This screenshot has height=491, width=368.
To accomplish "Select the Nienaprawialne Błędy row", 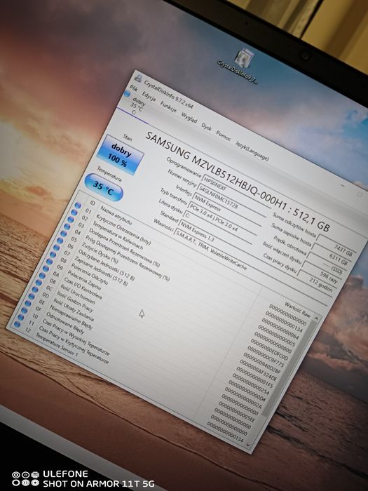I will click(71, 318).
